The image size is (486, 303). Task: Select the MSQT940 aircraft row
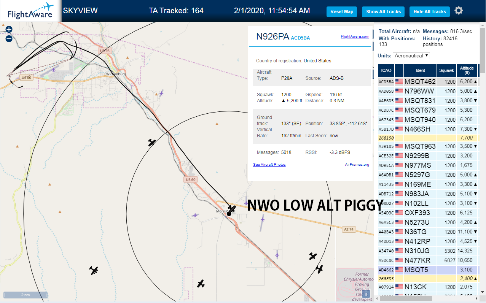tap(429, 120)
